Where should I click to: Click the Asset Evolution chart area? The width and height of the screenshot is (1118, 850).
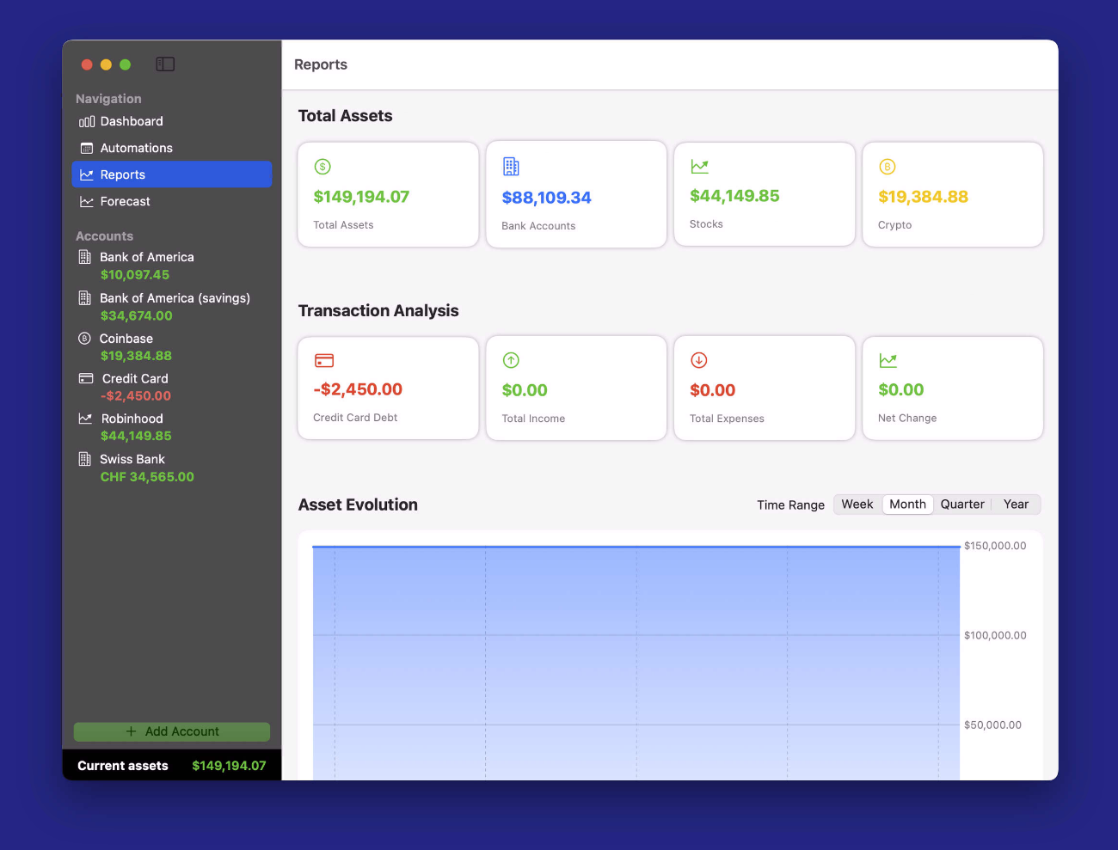(636, 662)
